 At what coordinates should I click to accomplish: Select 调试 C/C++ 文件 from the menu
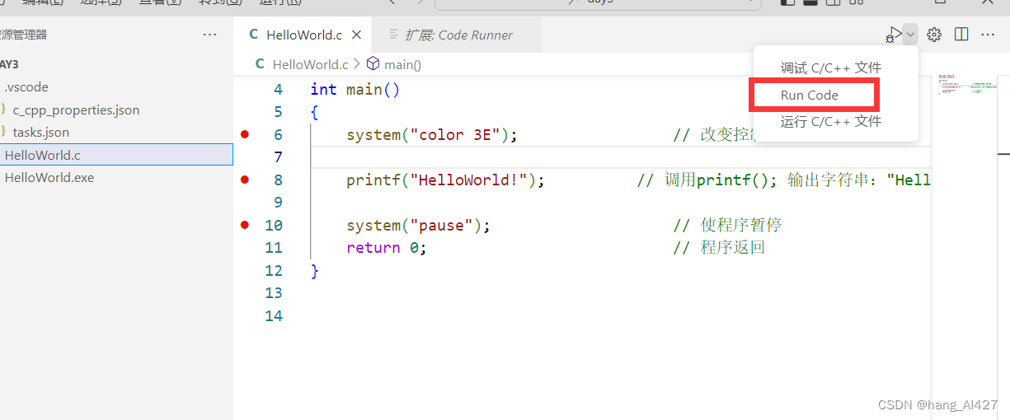[831, 68]
